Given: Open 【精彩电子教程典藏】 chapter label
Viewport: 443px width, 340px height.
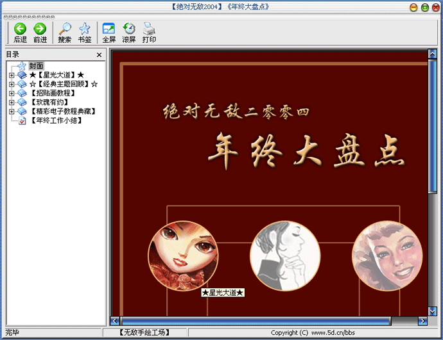Looking at the screenshot, I should [x=63, y=111].
